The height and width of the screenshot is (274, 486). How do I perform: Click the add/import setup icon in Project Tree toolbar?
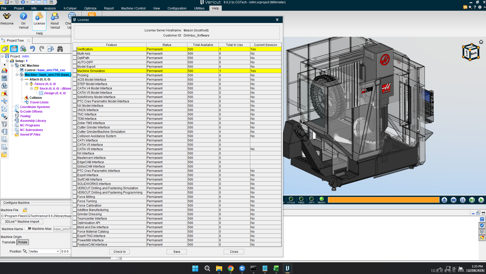pyautogui.click(x=23, y=49)
